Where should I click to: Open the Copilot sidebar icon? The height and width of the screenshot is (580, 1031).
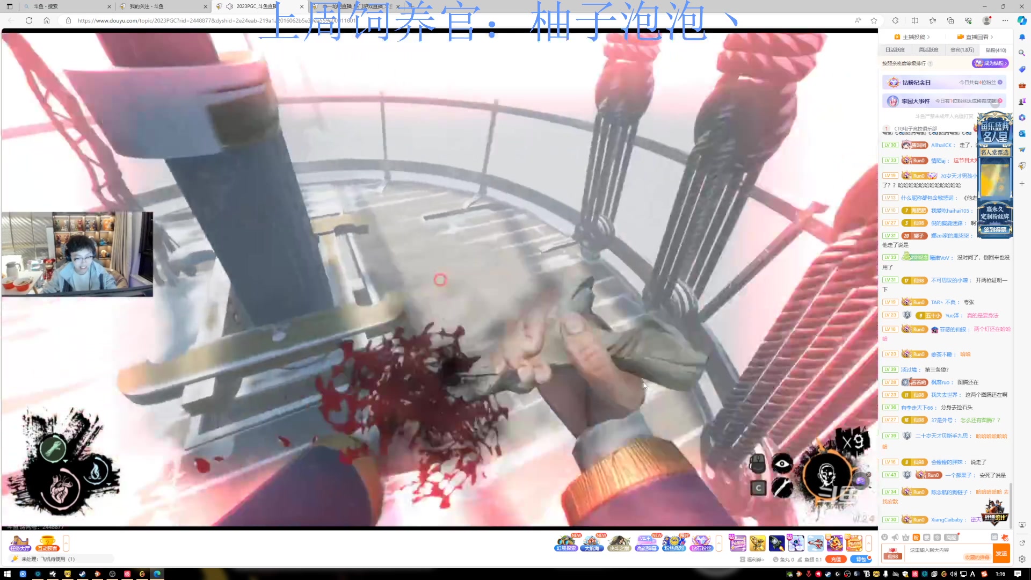[1022, 20]
